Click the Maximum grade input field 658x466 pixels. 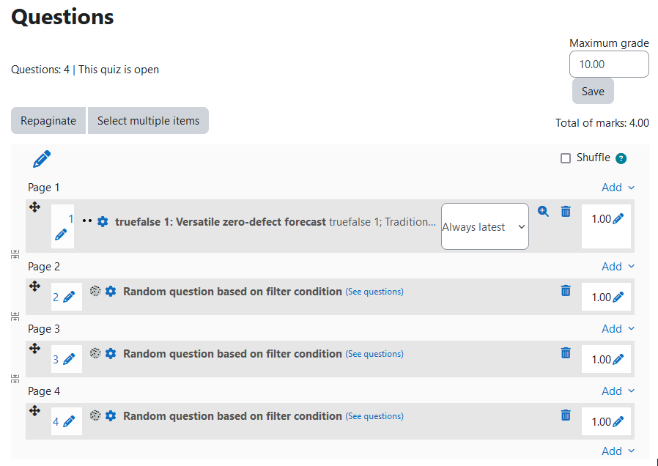pos(609,64)
